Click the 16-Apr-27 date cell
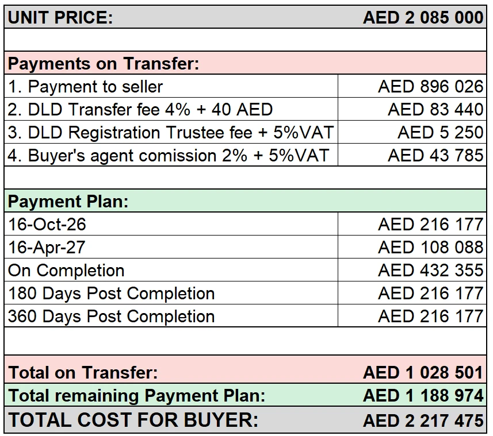Image resolution: width=493 pixels, height=436 pixels. (x=171, y=247)
